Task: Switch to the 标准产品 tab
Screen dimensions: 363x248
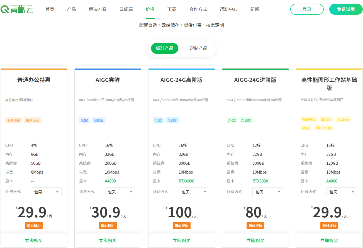Action: tap(165, 48)
